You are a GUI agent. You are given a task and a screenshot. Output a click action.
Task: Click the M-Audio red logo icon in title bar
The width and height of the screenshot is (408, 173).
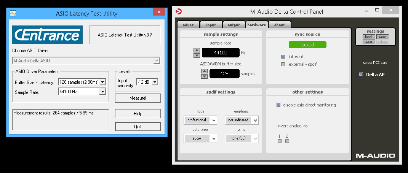click(x=179, y=11)
